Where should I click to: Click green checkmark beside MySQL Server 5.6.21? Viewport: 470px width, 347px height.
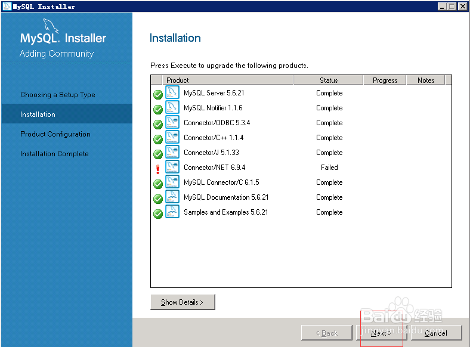pyautogui.click(x=158, y=95)
